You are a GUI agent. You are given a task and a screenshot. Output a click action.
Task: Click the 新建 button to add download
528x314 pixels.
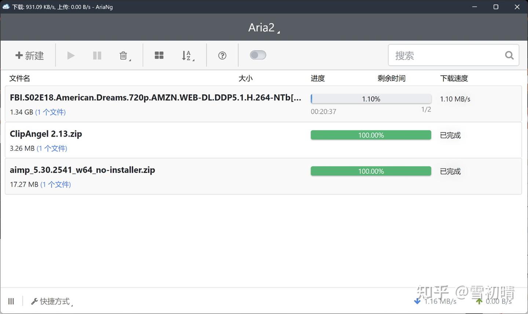tap(29, 55)
